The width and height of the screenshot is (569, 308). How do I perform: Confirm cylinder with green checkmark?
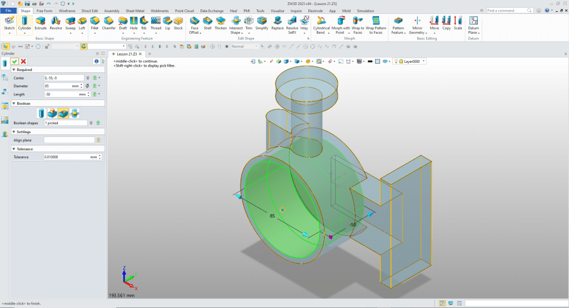[14, 61]
